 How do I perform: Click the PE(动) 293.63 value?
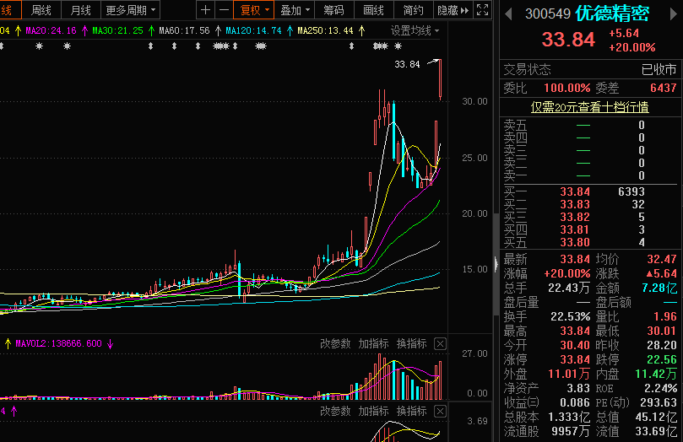(659, 403)
